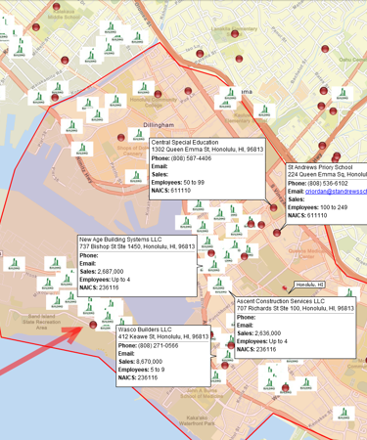Viewport: 367px width, 440px height.
Task: Click the red marker near Pua Ln
Action: (x=188, y=91)
